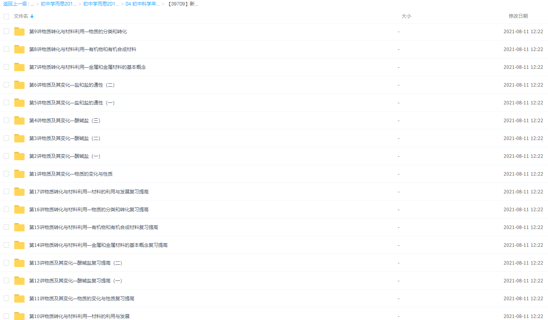Click folder icon of 第11讲 物质的变化与性质复习提高

click(19, 299)
